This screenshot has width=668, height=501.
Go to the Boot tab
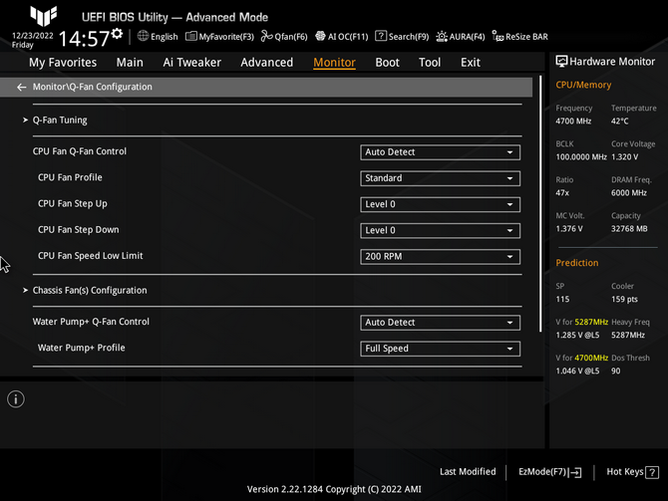(387, 63)
